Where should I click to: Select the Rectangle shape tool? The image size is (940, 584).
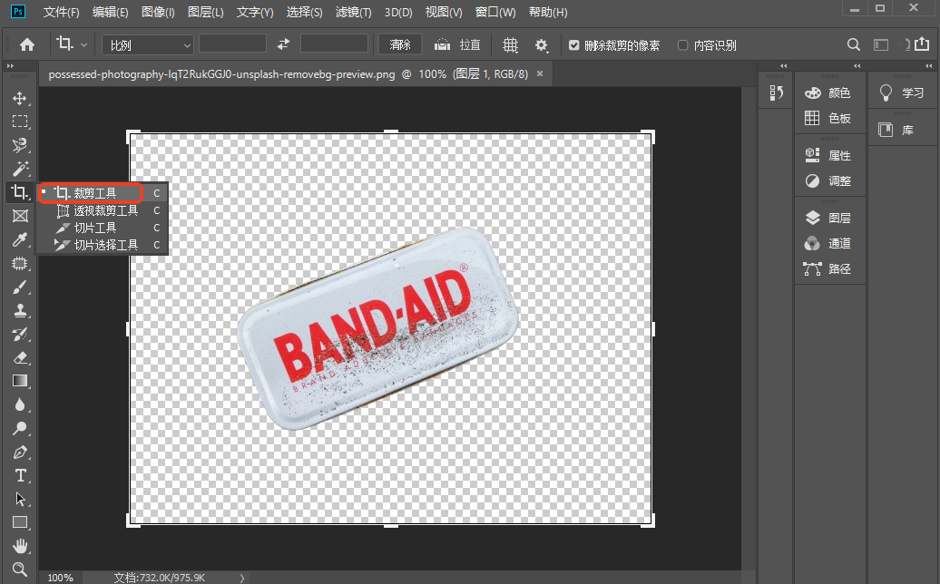click(20, 522)
